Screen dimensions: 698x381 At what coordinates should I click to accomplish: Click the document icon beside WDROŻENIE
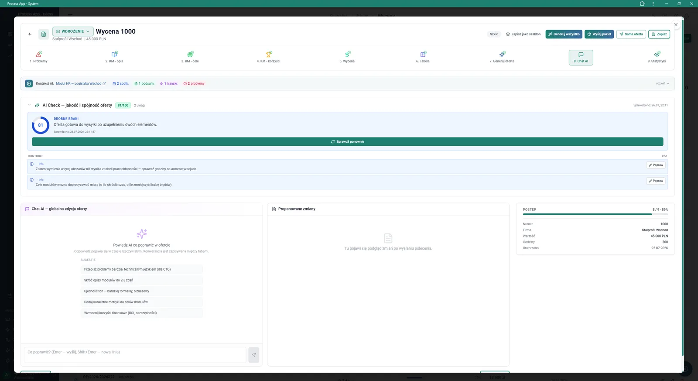coord(44,34)
